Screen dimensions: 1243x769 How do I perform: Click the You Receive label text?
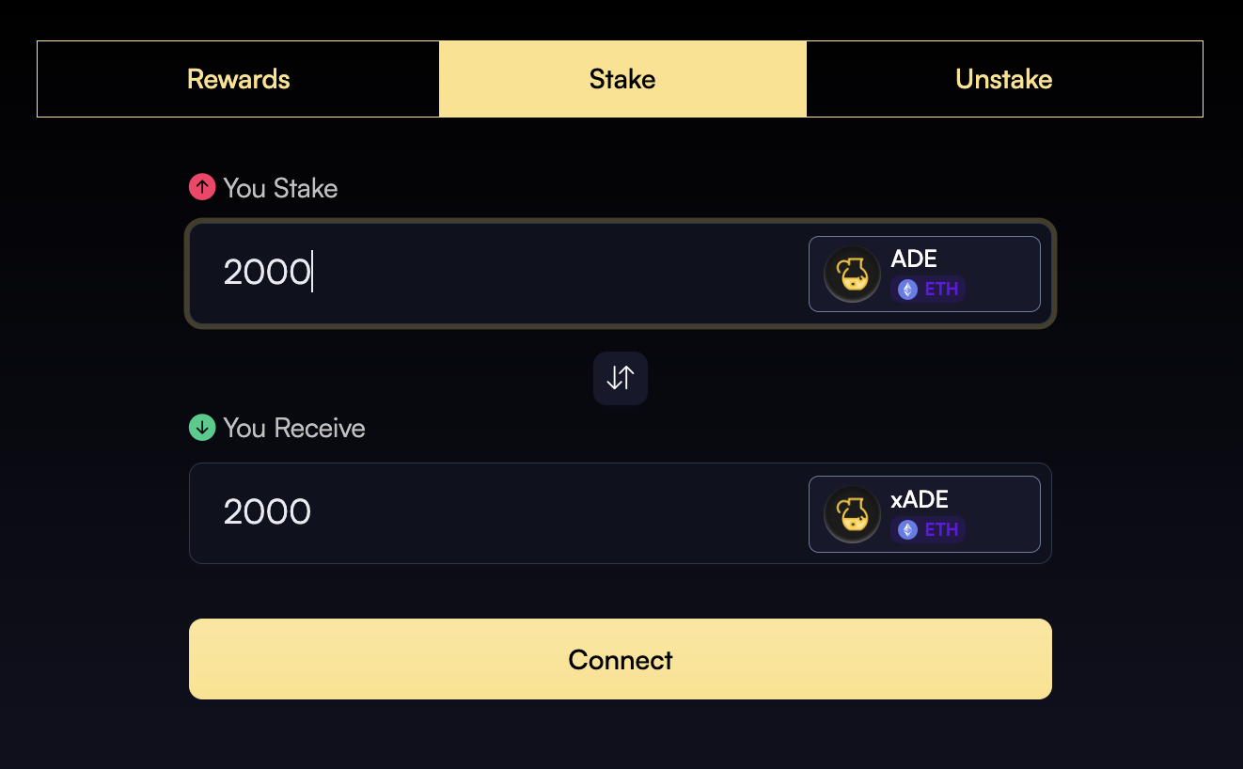click(x=294, y=429)
